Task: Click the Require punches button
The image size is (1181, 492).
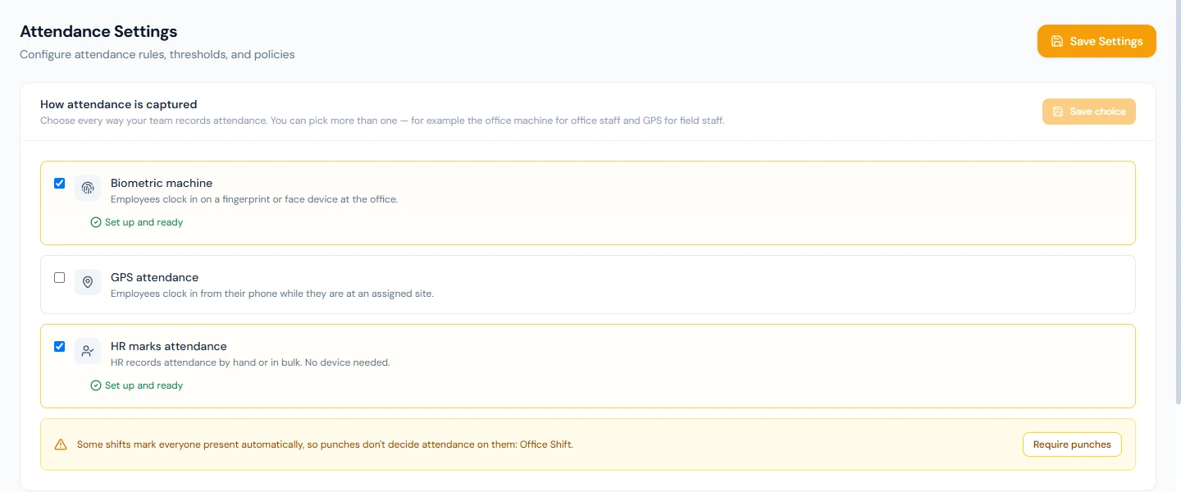Action: [1072, 444]
